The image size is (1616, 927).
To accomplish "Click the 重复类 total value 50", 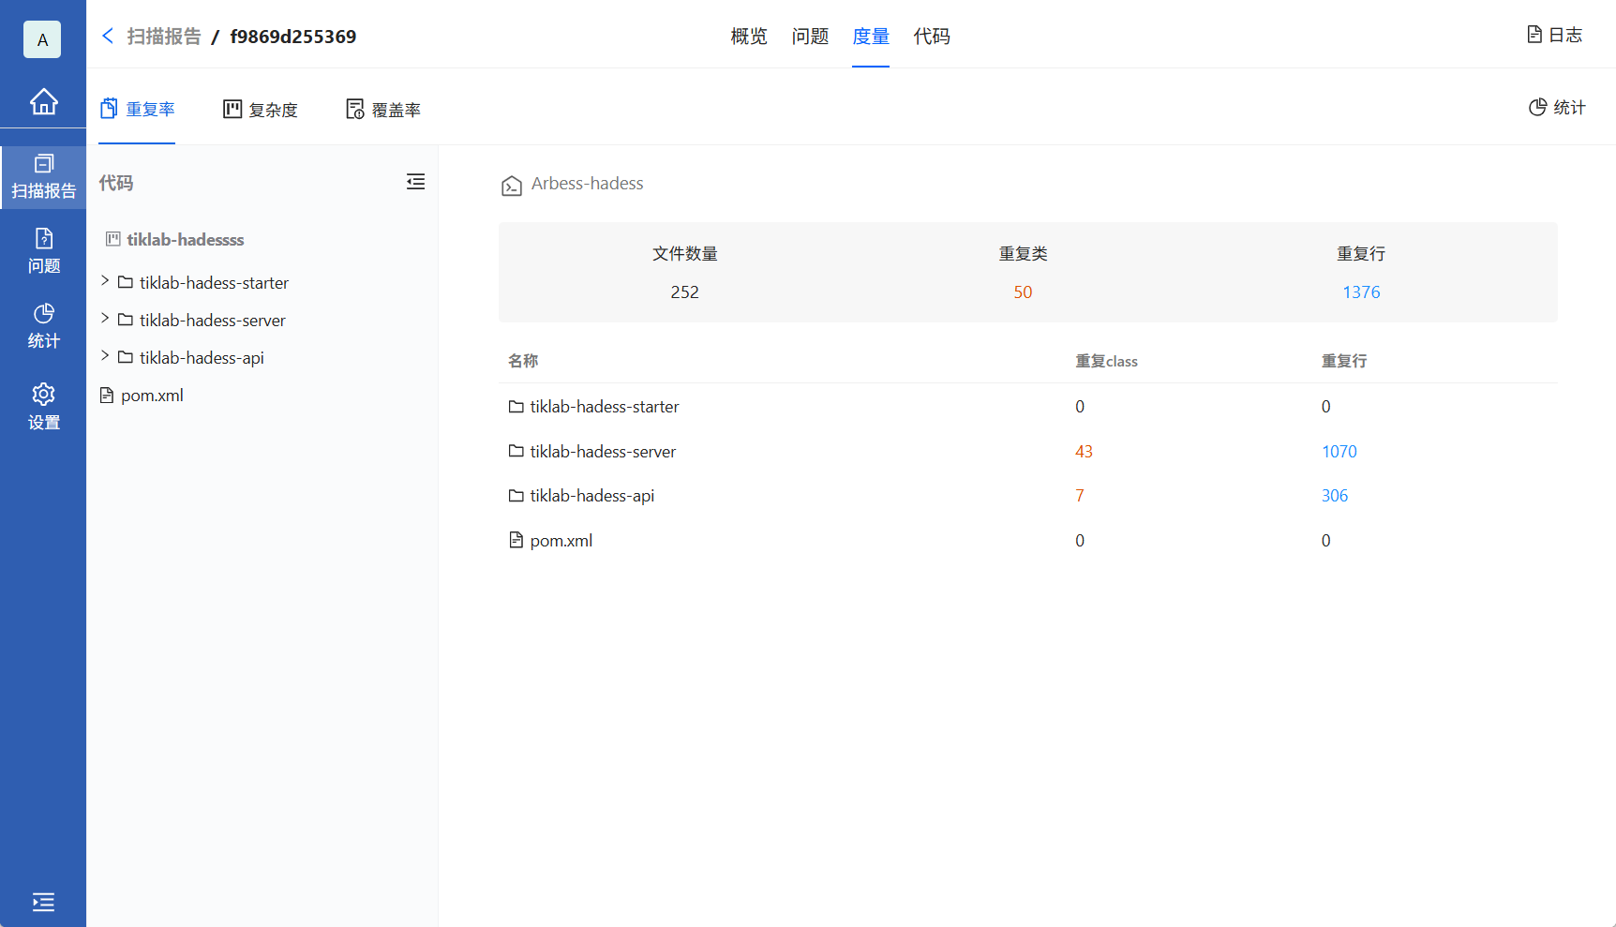I will tap(1023, 292).
